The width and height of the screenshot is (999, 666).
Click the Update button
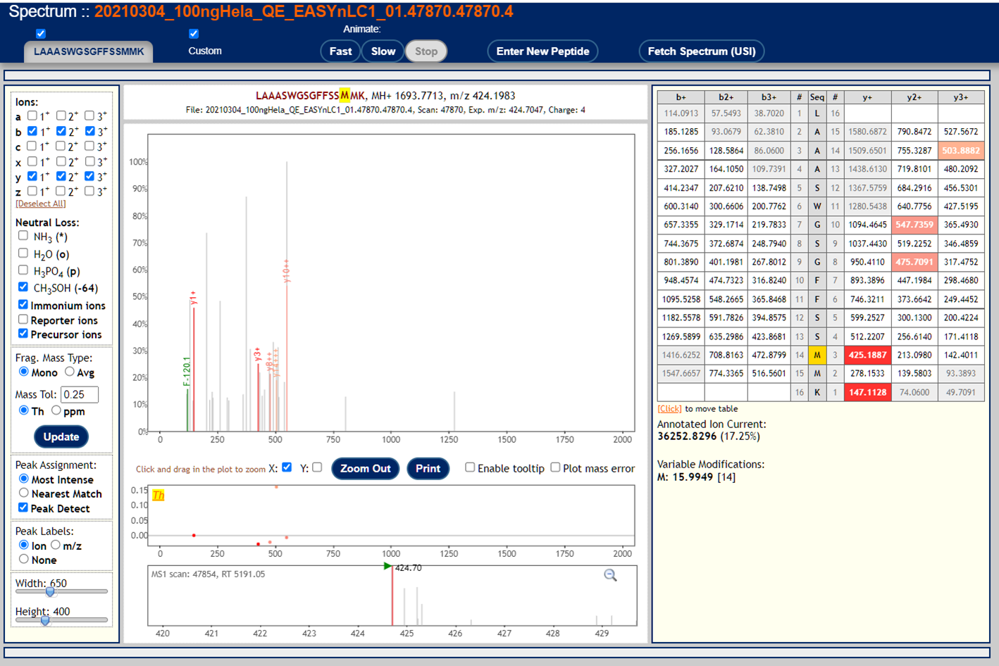(x=61, y=436)
